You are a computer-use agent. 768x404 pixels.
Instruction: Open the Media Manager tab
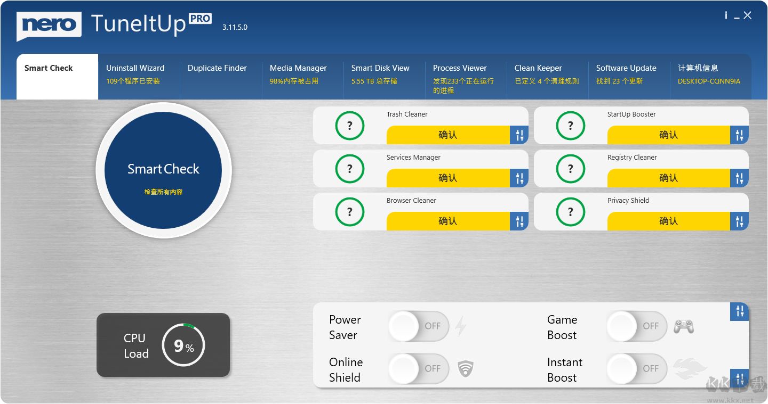[x=303, y=77]
